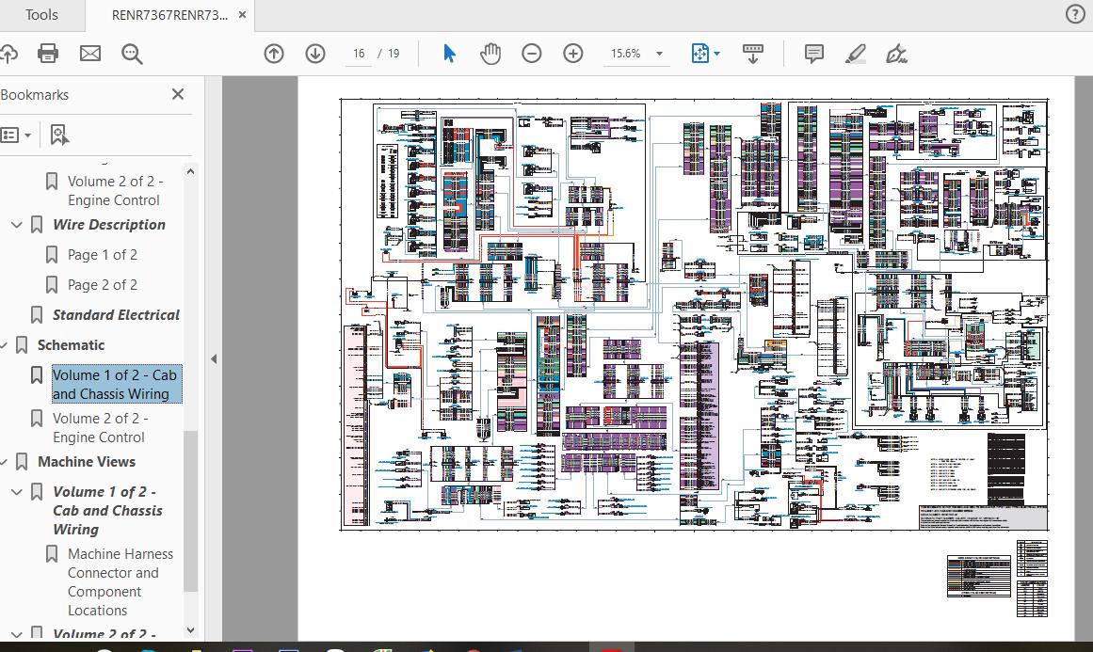Print the document using the printer icon
The image size is (1093, 652).
47,54
